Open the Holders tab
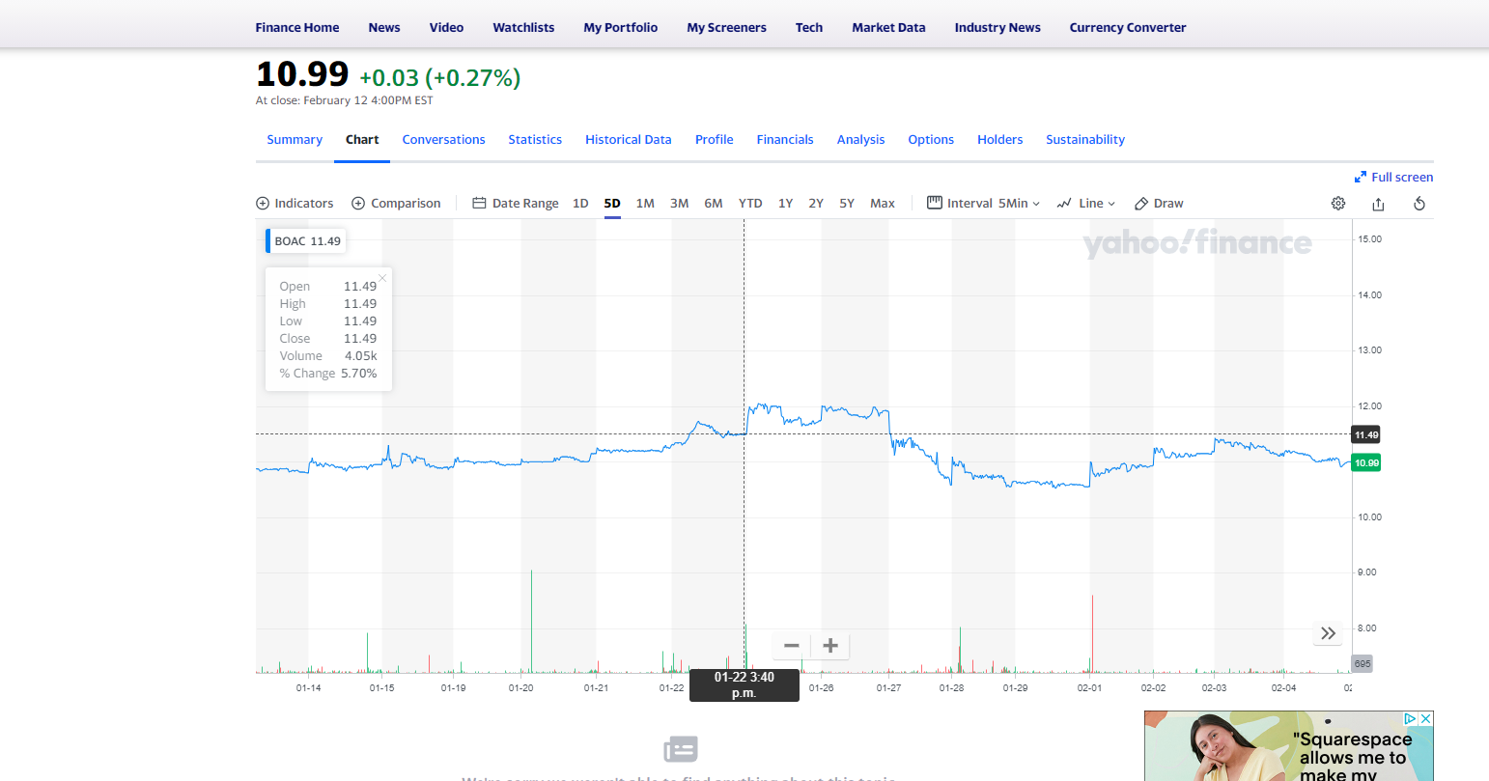This screenshot has height=781, width=1489. coord(999,140)
